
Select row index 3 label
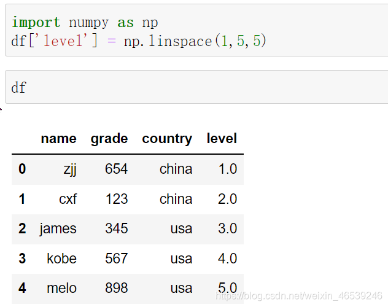tap(22, 258)
